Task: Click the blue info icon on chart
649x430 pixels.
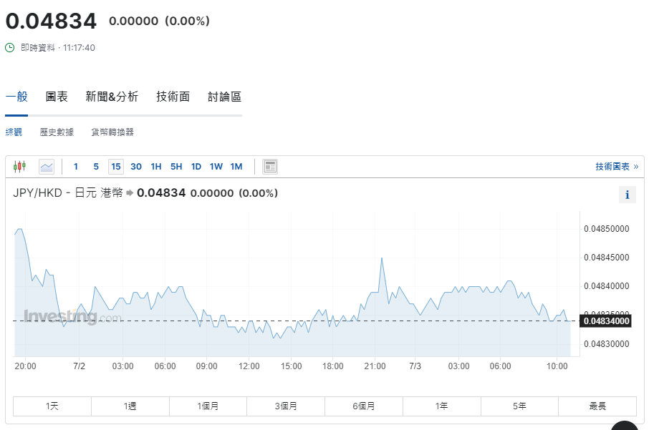Action: pyautogui.click(x=627, y=195)
